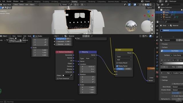
Task: Click the pan hand gizmo in the viewport
Action: (x=152, y=26)
